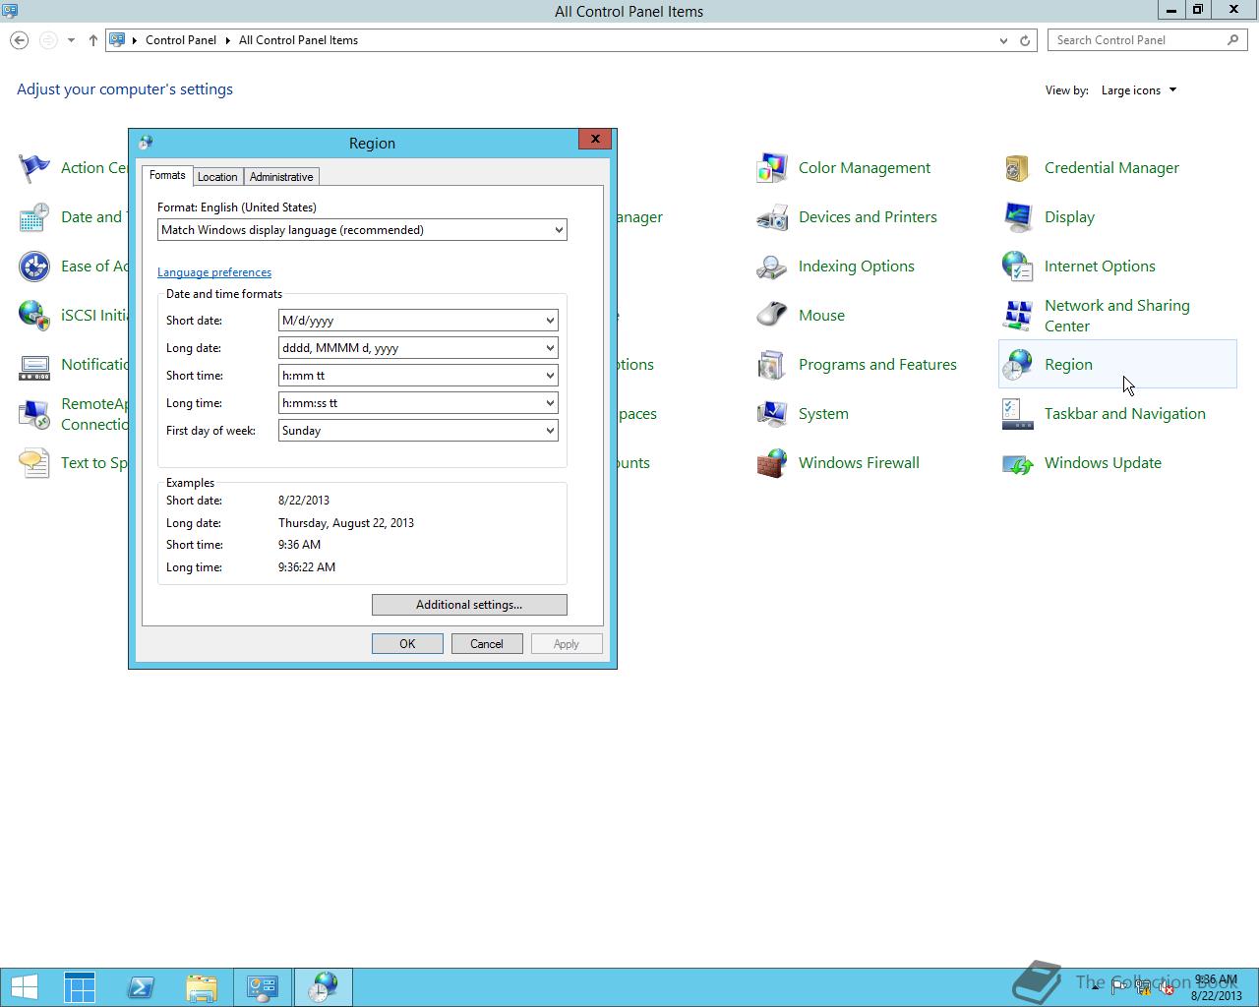Switch to the Administrative tab

click(x=281, y=177)
